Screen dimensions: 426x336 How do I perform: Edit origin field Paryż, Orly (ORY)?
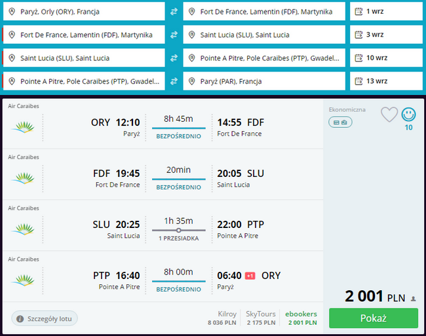coord(85,11)
